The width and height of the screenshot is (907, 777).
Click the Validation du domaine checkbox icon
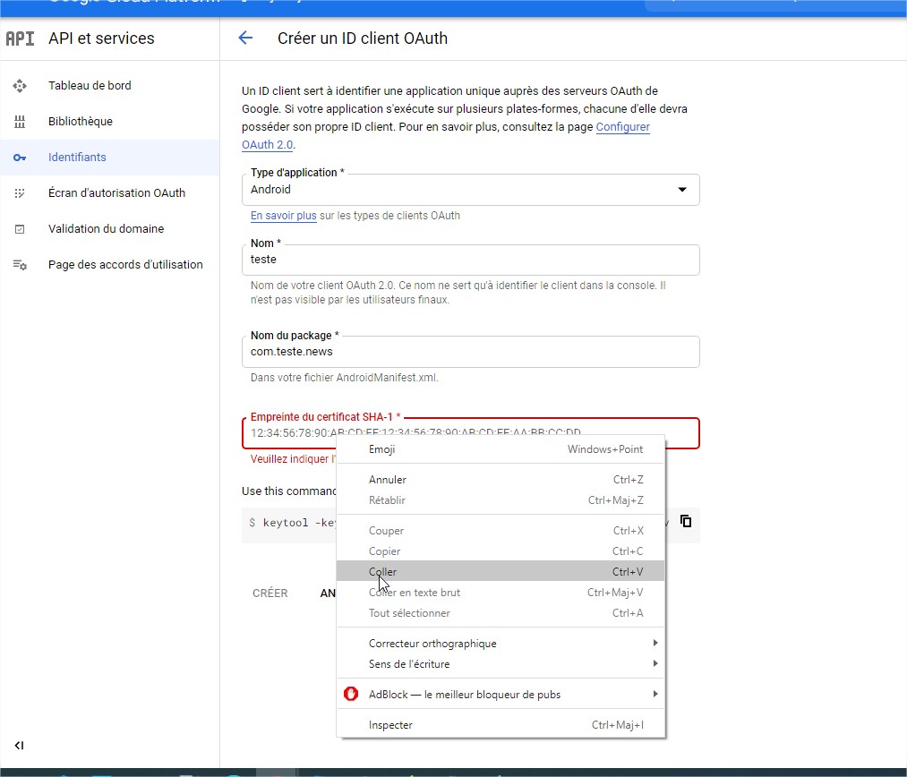[20, 229]
